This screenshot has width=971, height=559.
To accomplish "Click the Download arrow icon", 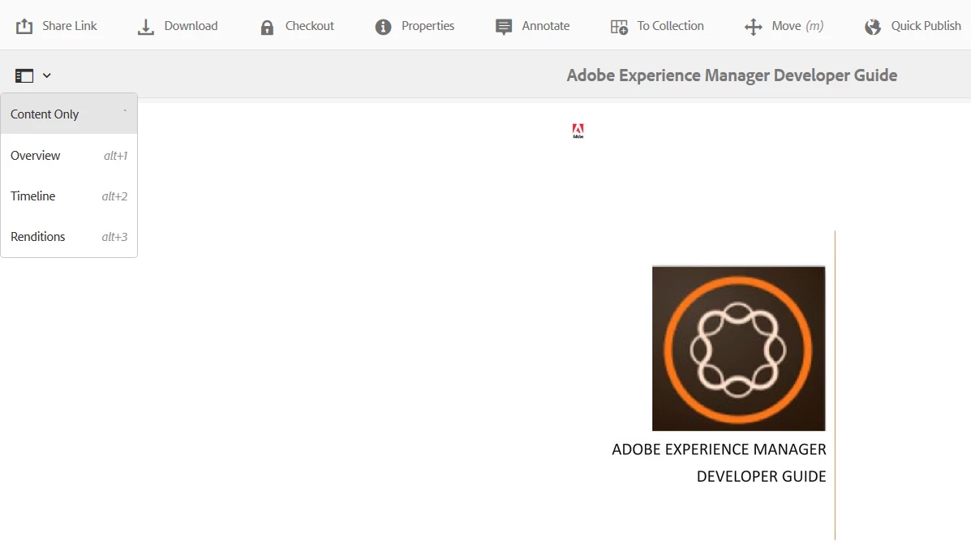I will pyautogui.click(x=145, y=27).
